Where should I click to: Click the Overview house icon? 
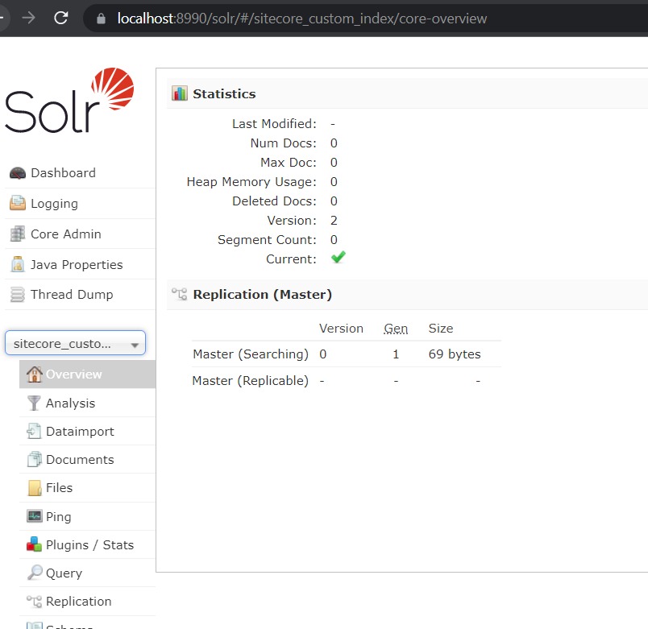pyautogui.click(x=35, y=374)
